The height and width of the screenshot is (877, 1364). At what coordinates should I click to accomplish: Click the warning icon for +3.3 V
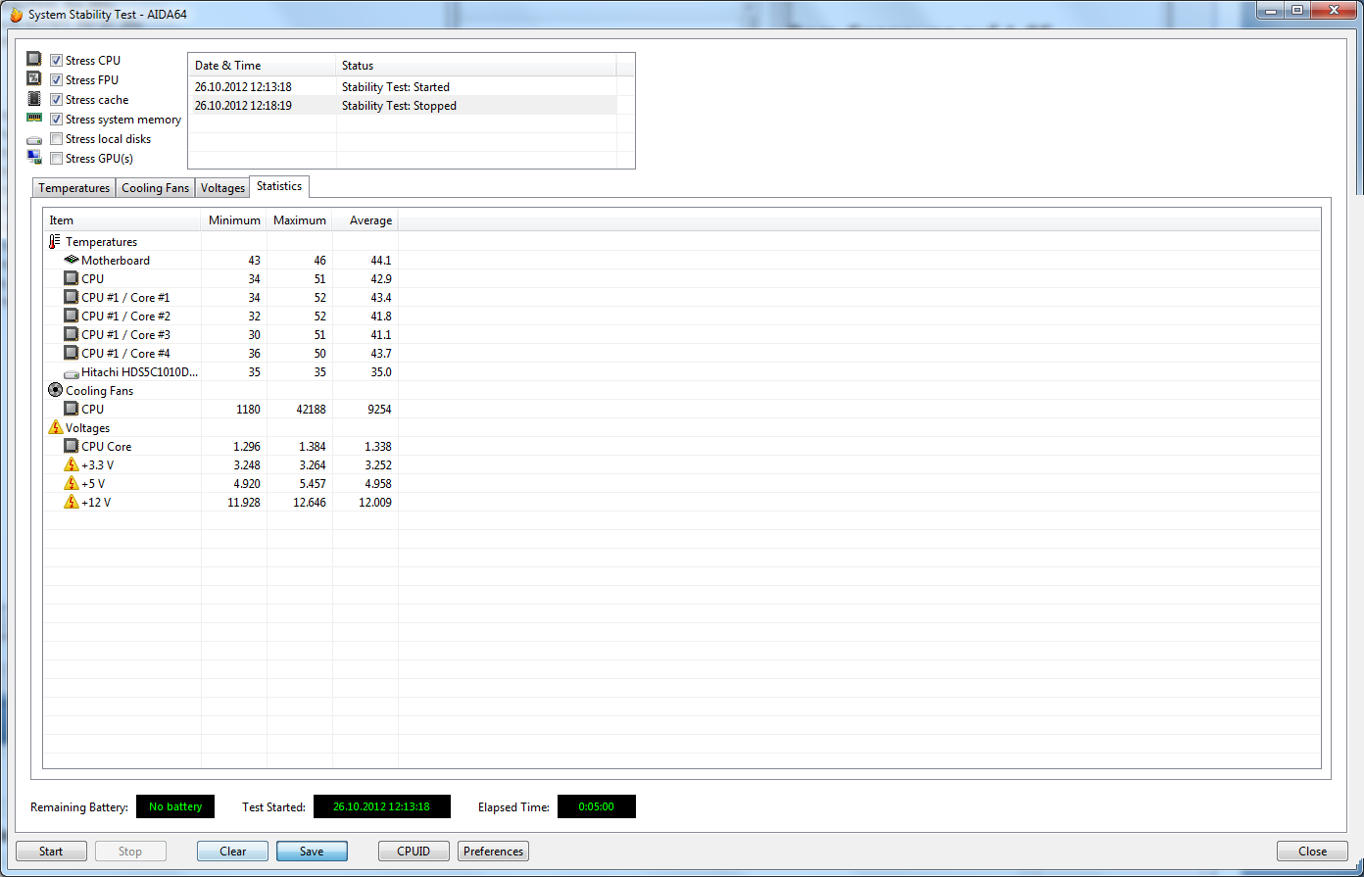pos(71,464)
